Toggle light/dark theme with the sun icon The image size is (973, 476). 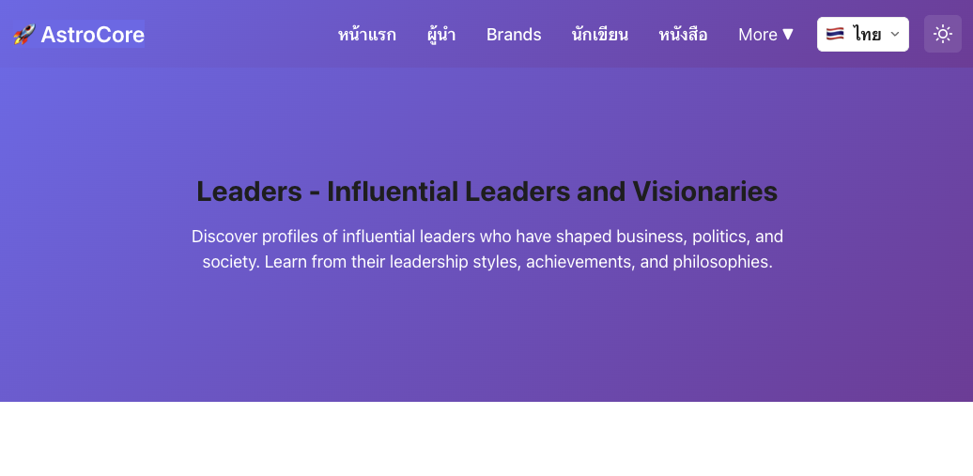pos(943,34)
